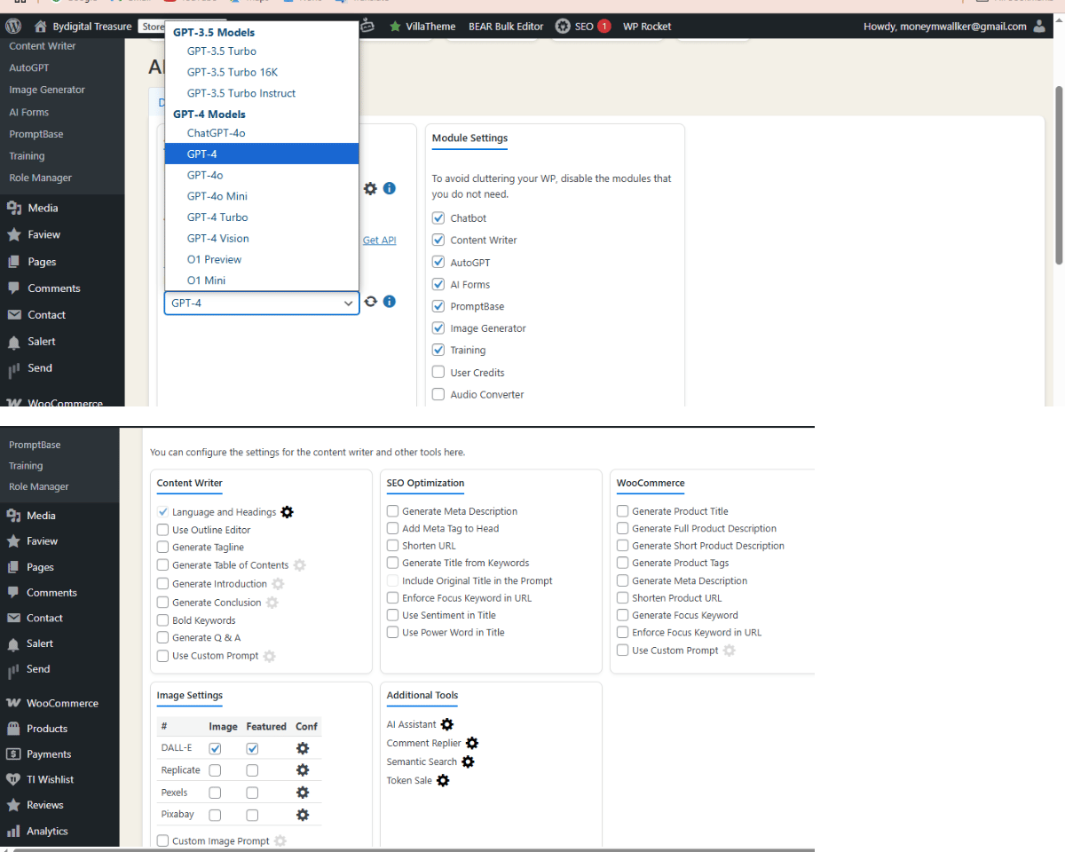Check Generate Tagline option

coord(162,548)
